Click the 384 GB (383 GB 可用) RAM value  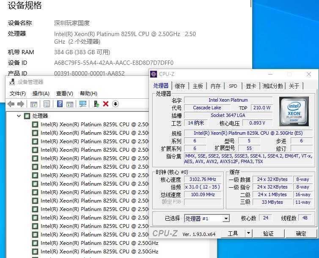click(82, 52)
